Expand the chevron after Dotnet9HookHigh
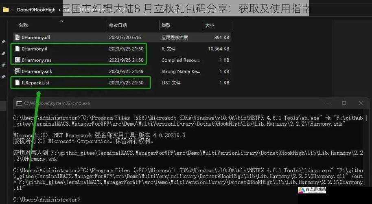This screenshot has width=372, height=204. [59, 10]
